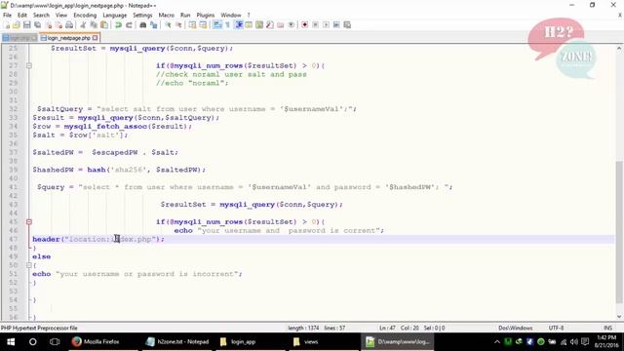The height and width of the screenshot is (351, 624).
Task: Open the user defined language icon
Action: coord(250,25)
